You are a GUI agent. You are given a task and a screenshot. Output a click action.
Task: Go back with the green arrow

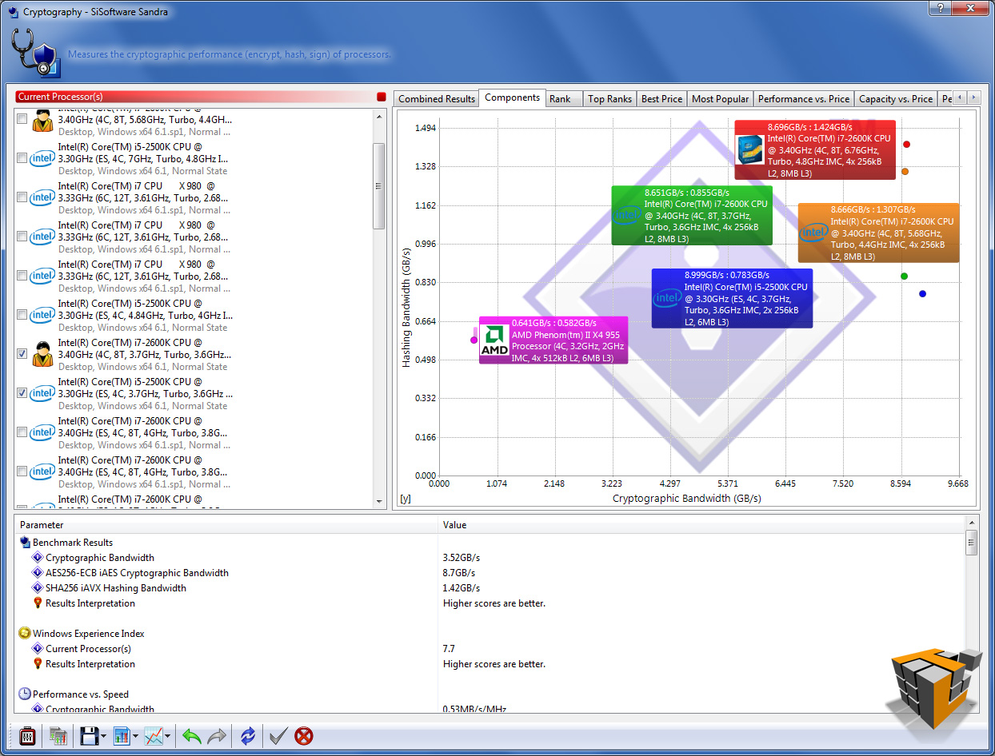click(x=191, y=736)
